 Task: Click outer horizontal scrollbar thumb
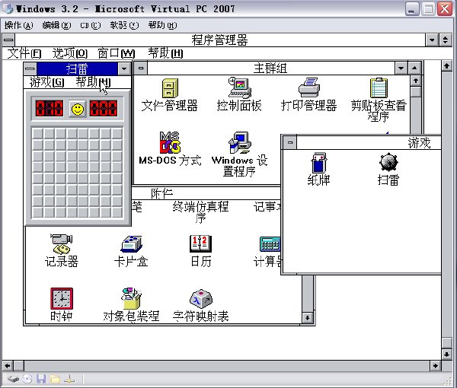(x=18, y=366)
